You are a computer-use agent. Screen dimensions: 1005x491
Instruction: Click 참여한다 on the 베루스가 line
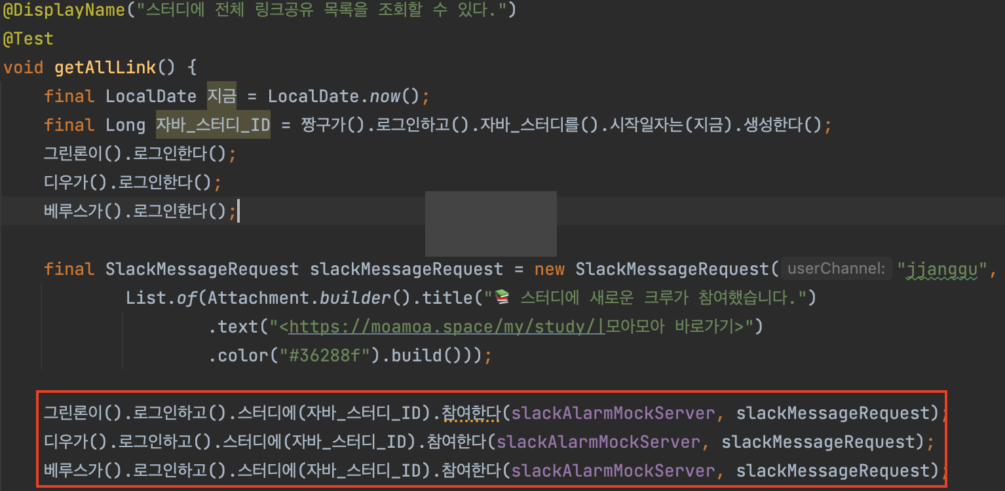[472, 470]
